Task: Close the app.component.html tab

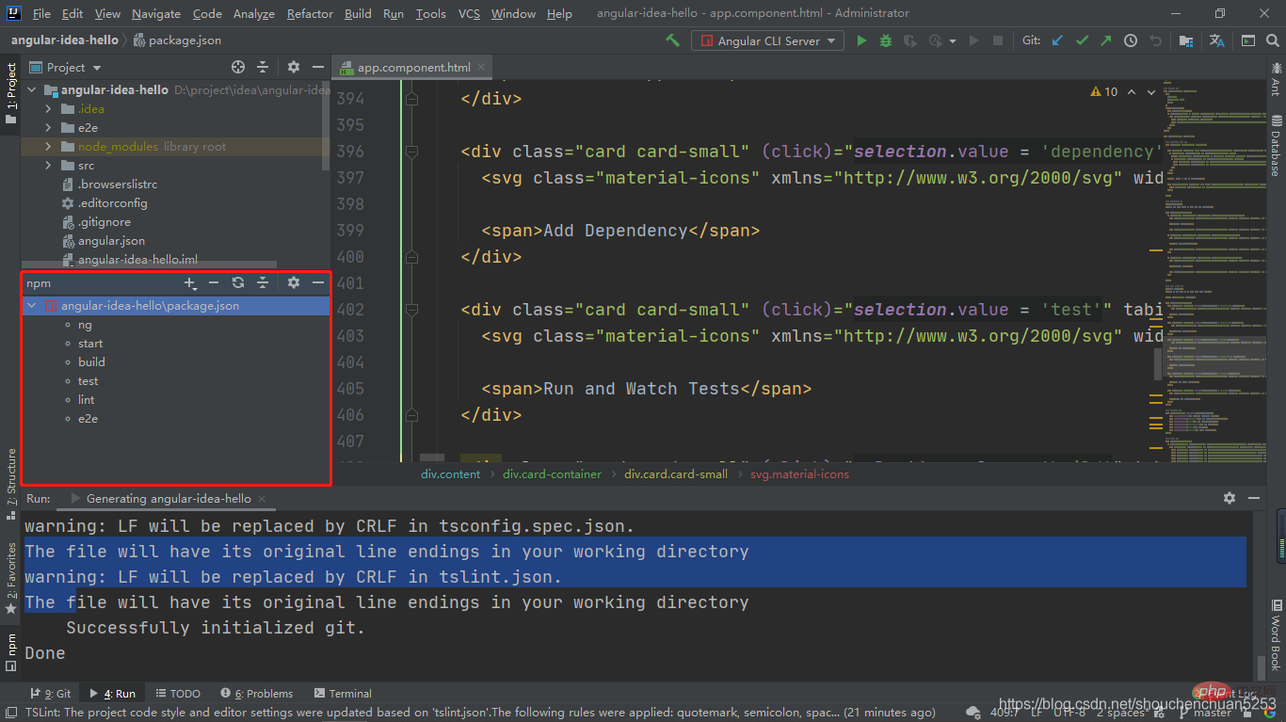Action: pyautogui.click(x=482, y=68)
